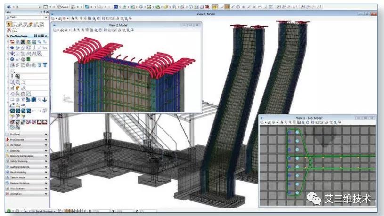Click the question mark icon in ProStructures panel
This screenshot has height=216, width=384.
(x=13, y=76)
